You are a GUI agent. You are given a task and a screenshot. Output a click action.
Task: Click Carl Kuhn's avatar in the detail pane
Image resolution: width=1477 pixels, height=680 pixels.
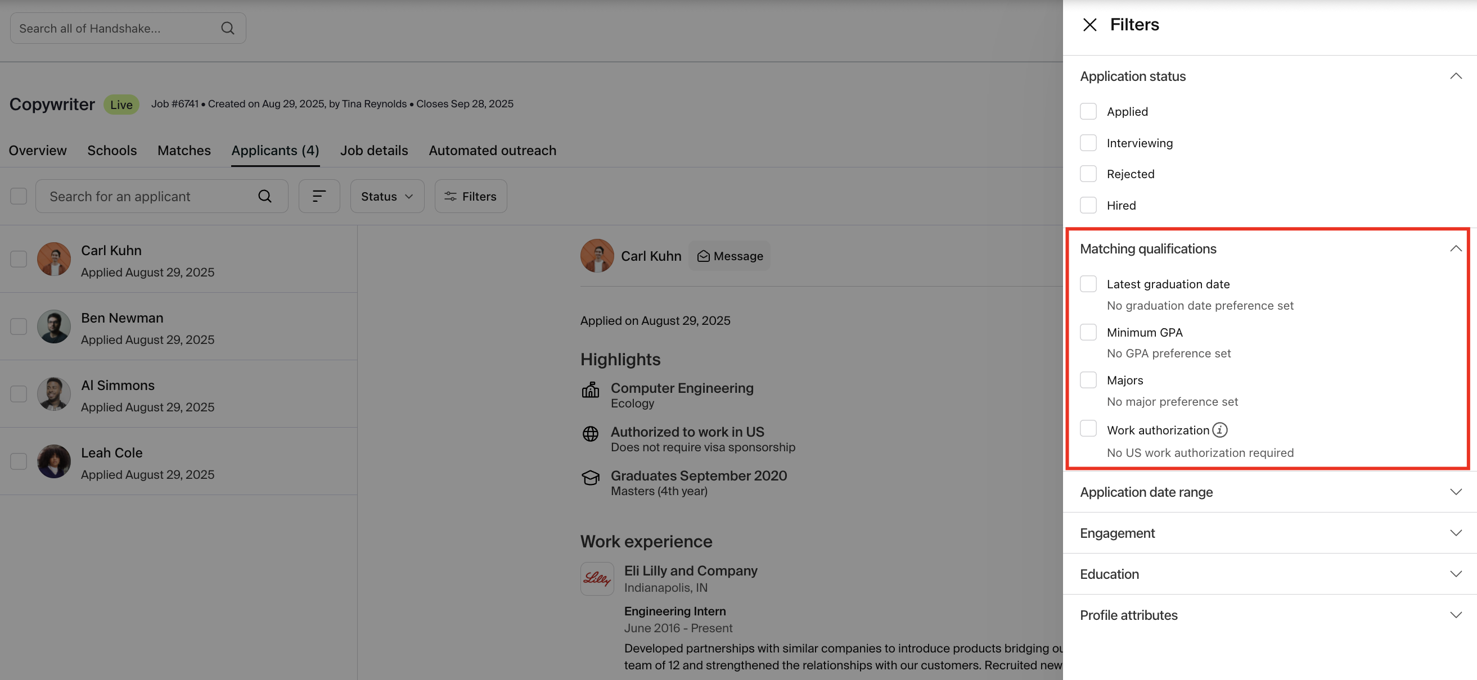(597, 256)
